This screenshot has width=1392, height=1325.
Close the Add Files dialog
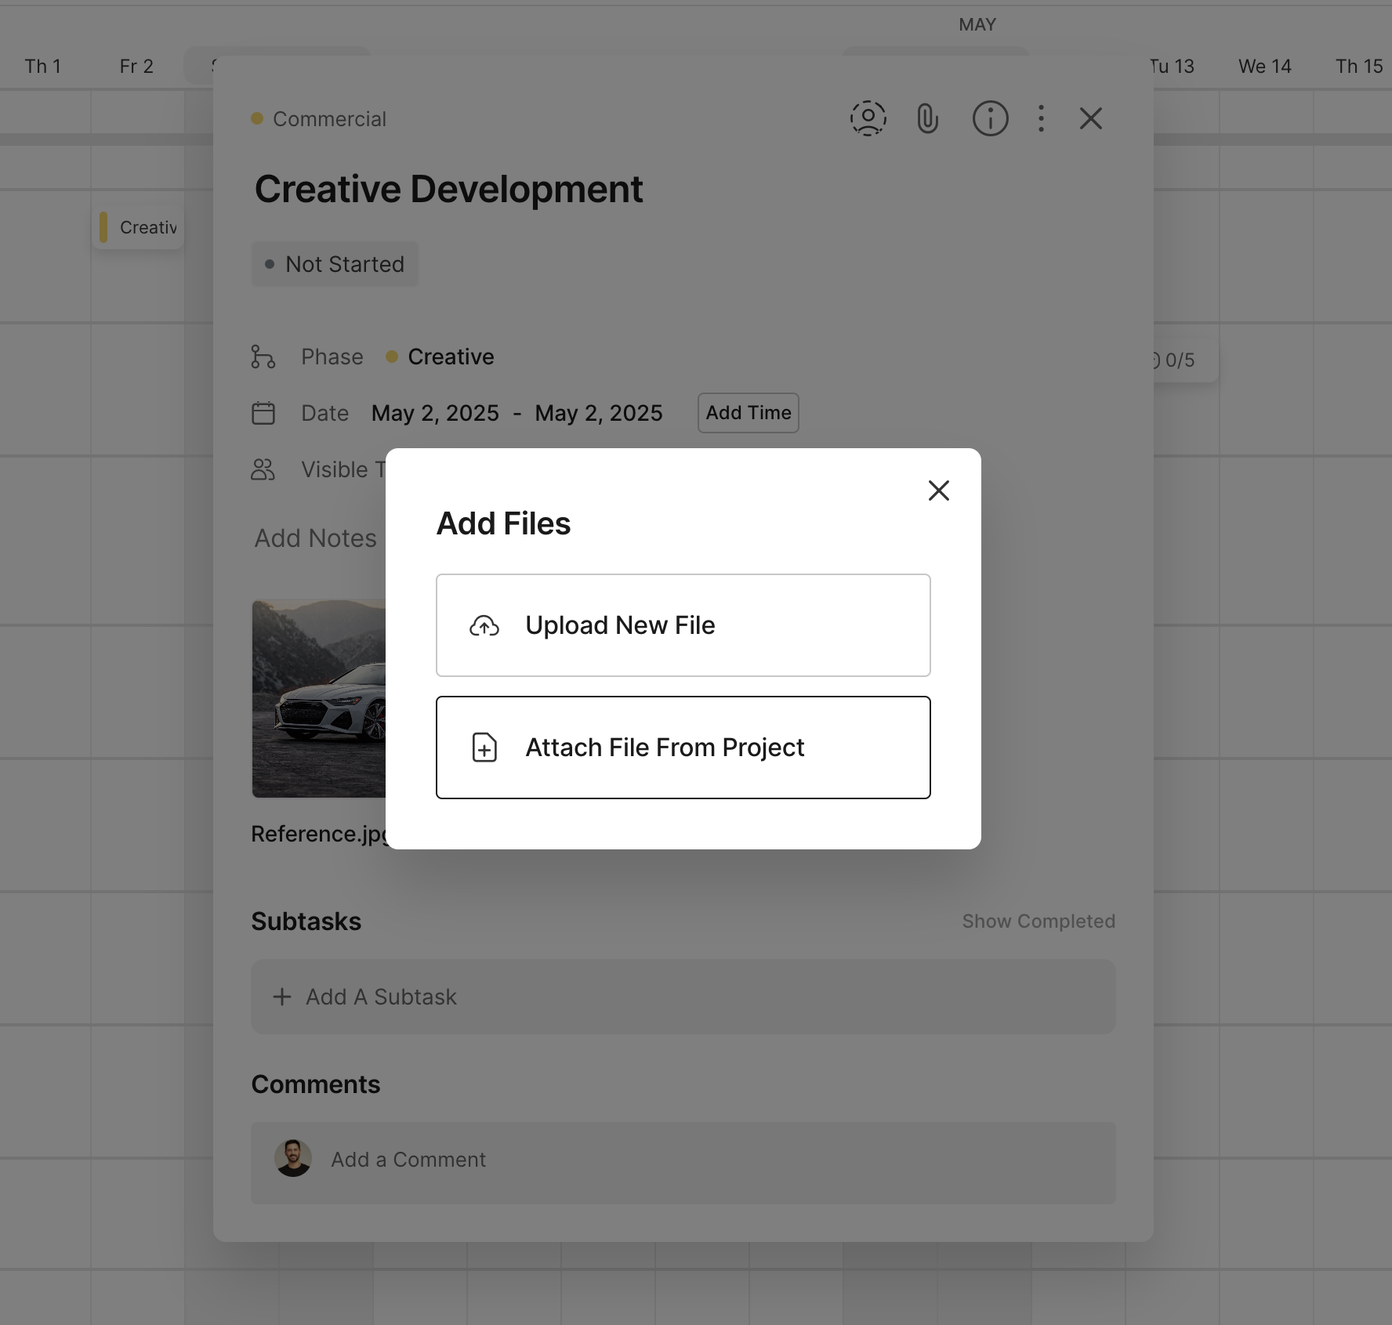tap(938, 491)
